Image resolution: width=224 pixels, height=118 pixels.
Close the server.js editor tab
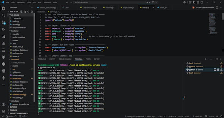(x=153, y=8)
